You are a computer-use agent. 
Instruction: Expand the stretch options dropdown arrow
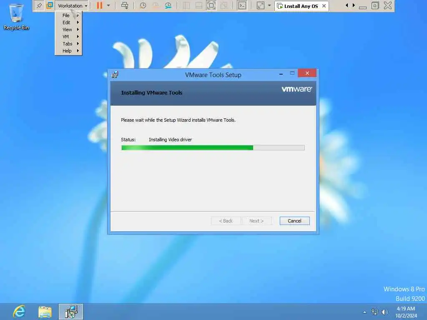click(269, 5)
